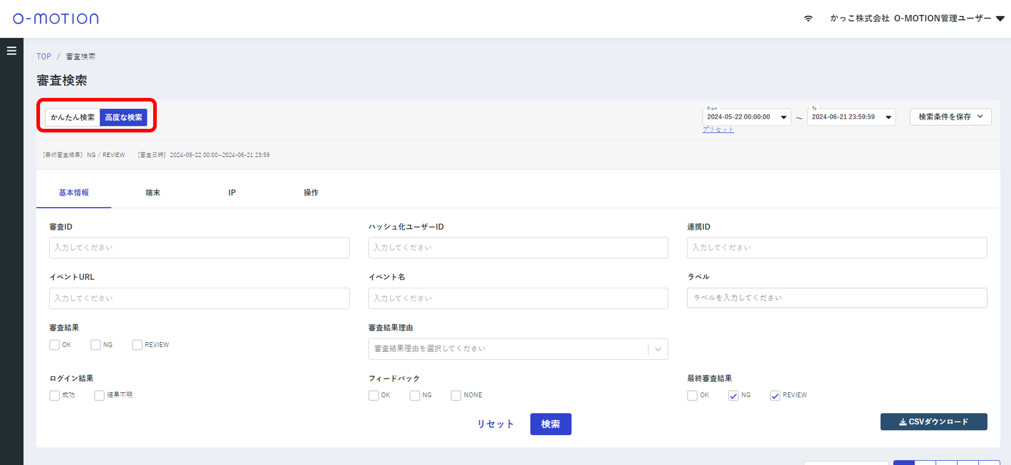Screen dimensions: 1011x465
Task: Check 成功 under ログイン結果
Action: pyautogui.click(x=54, y=395)
